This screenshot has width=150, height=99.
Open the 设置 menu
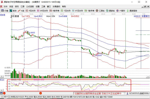point(37,6)
